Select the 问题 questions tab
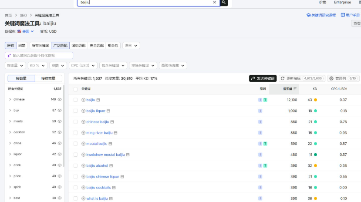 22,46
